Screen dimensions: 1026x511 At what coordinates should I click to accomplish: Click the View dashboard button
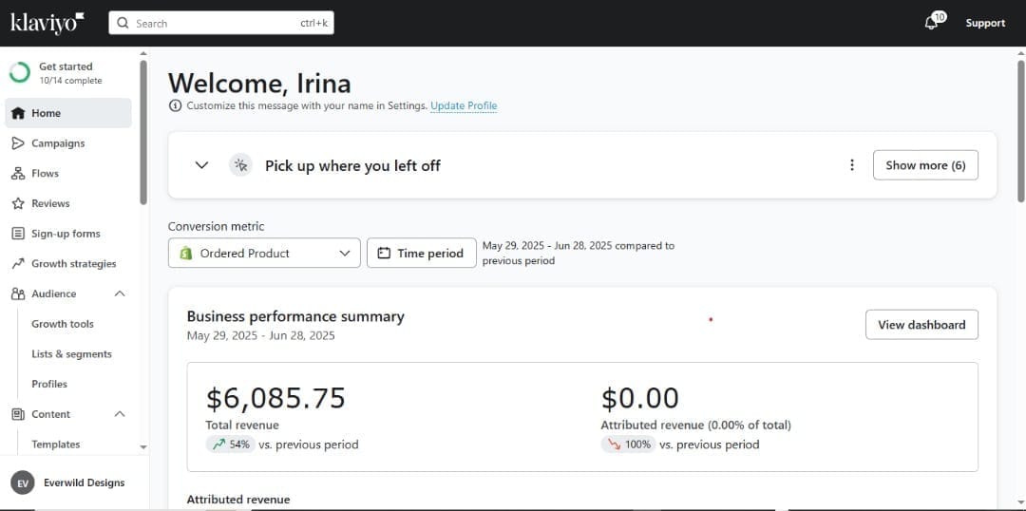click(921, 325)
